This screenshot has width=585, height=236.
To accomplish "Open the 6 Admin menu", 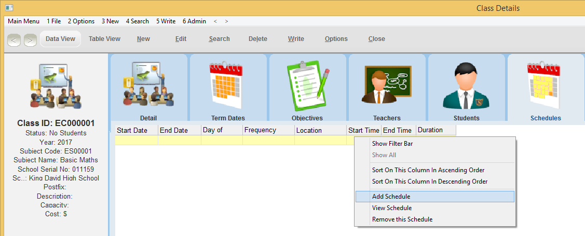I will (x=194, y=21).
